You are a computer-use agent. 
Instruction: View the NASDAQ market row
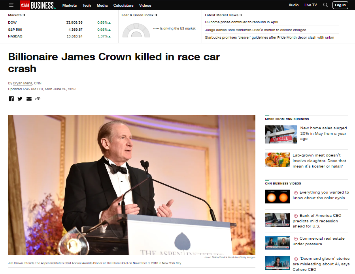pyautogui.click(x=59, y=36)
